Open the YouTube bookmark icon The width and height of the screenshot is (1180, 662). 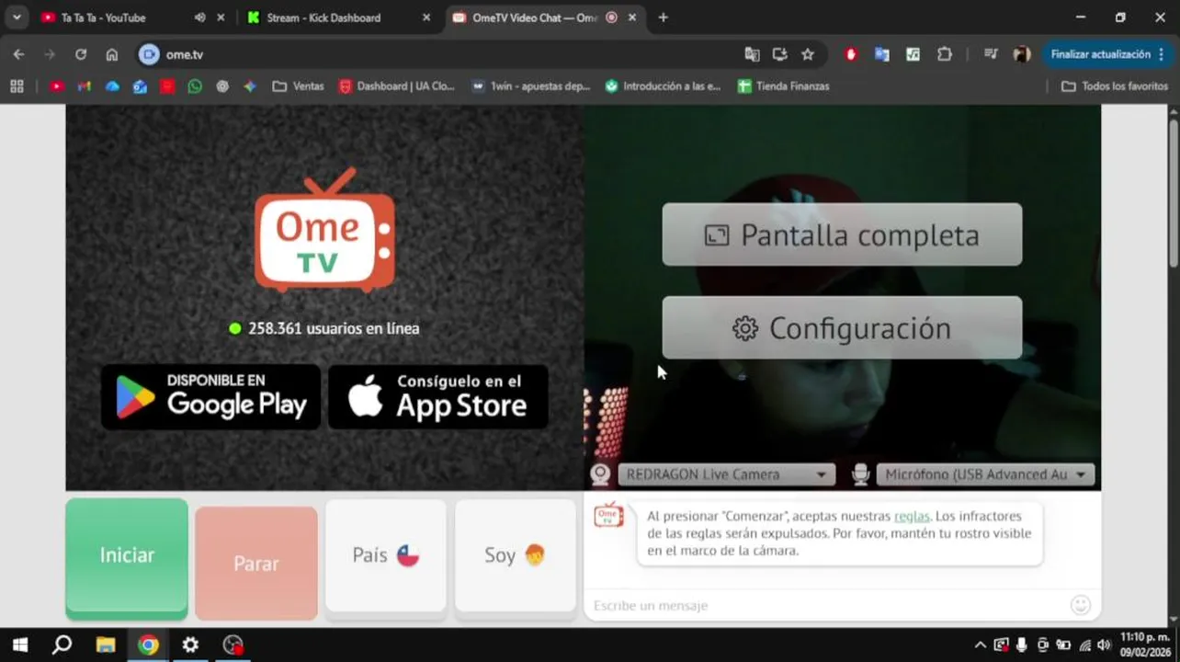click(x=57, y=86)
